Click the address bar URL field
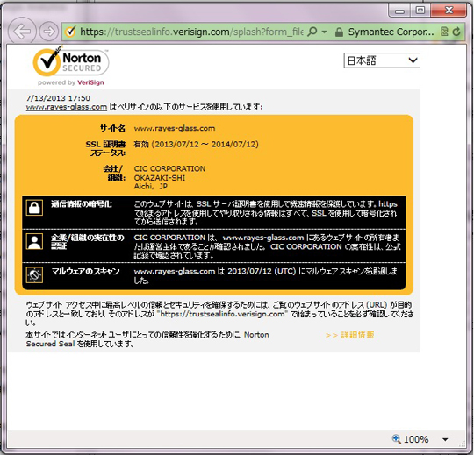Viewport: 474px width, 455px height. click(191, 32)
